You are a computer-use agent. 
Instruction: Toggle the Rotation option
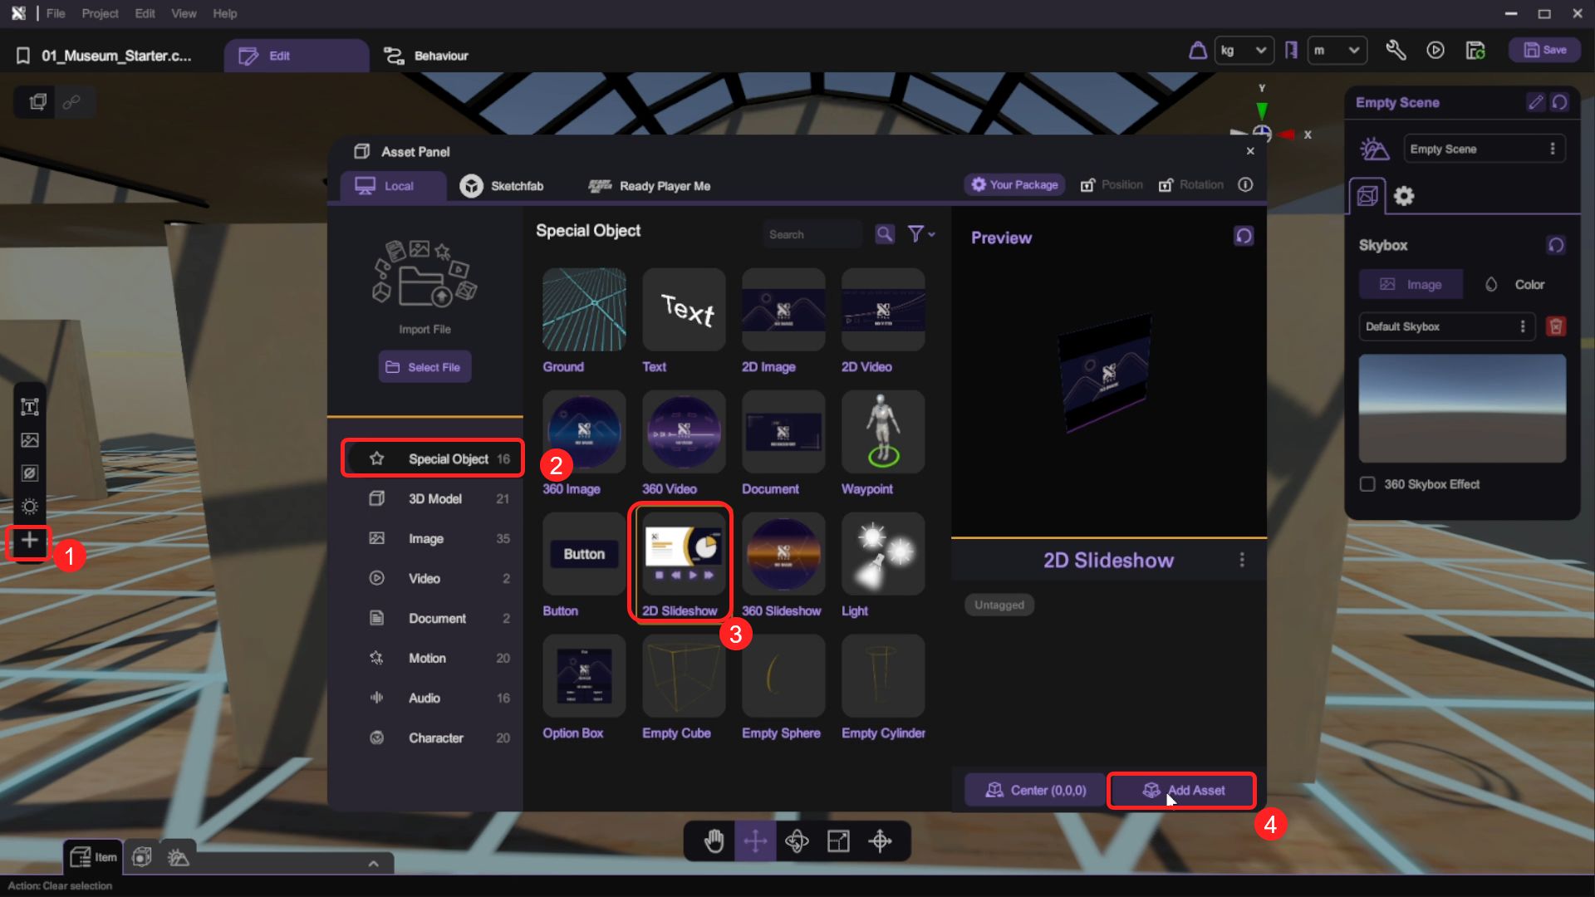click(x=1190, y=184)
